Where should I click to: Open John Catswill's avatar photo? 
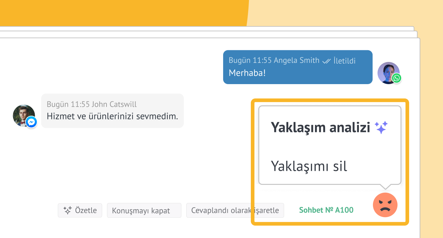24,115
